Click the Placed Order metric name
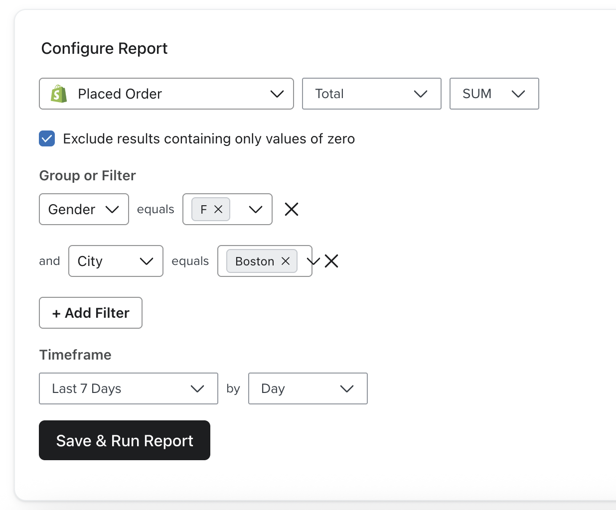 (120, 94)
